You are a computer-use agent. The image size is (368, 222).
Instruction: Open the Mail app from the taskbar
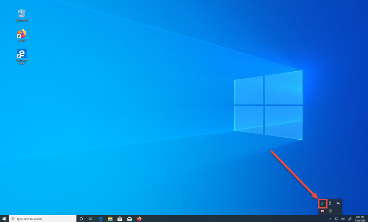(130, 219)
